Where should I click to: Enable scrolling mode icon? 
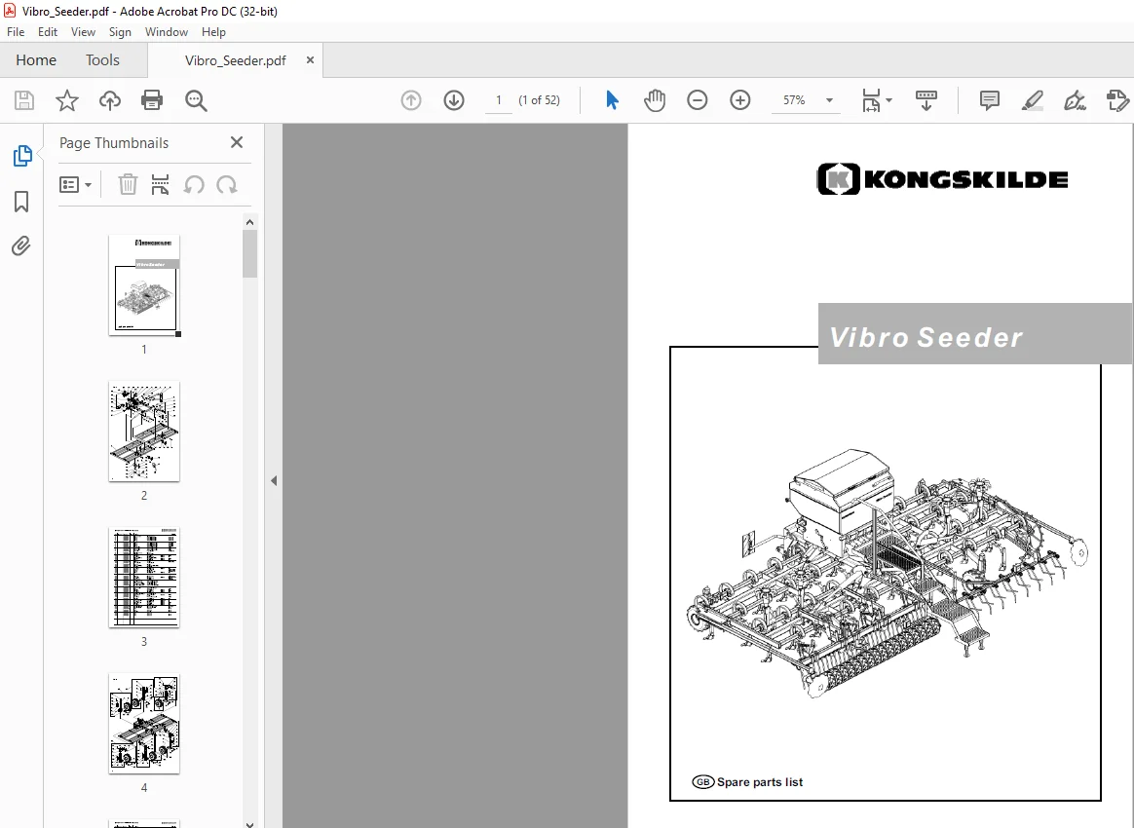[x=926, y=100]
